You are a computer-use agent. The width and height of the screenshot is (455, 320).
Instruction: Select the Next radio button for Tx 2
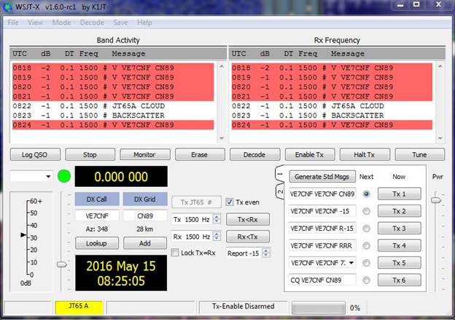[366, 211]
